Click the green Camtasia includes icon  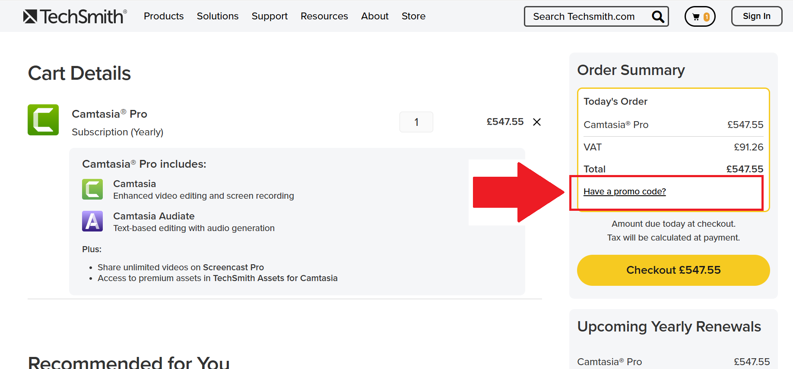(x=92, y=189)
